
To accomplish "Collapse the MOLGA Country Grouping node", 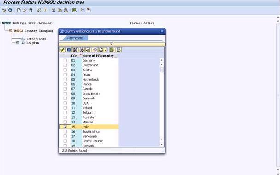I will coord(11,31).
